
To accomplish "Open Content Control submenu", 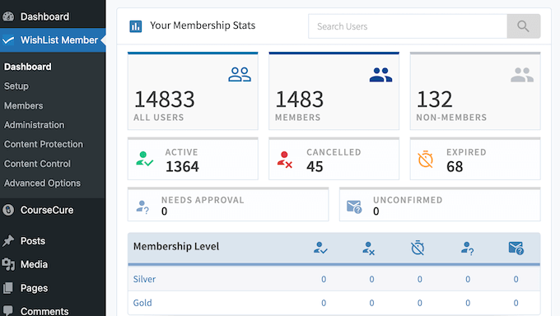I will click(x=38, y=164).
